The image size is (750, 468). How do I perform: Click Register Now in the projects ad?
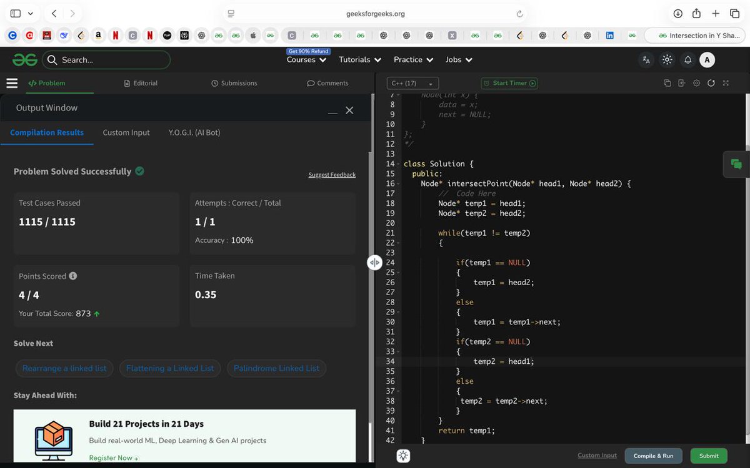[114, 457]
